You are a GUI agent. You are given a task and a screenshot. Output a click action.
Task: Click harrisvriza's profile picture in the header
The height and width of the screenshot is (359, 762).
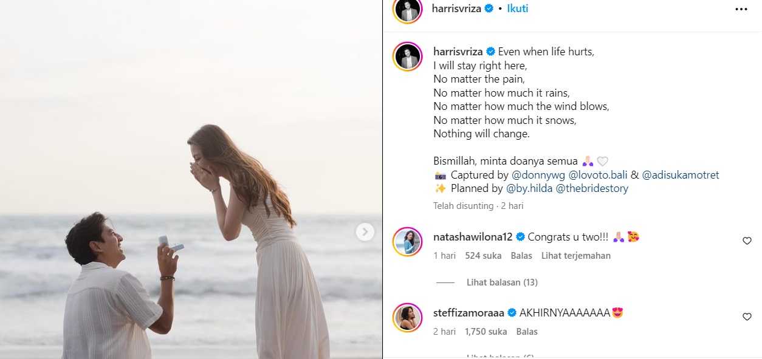tap(407, 9)
